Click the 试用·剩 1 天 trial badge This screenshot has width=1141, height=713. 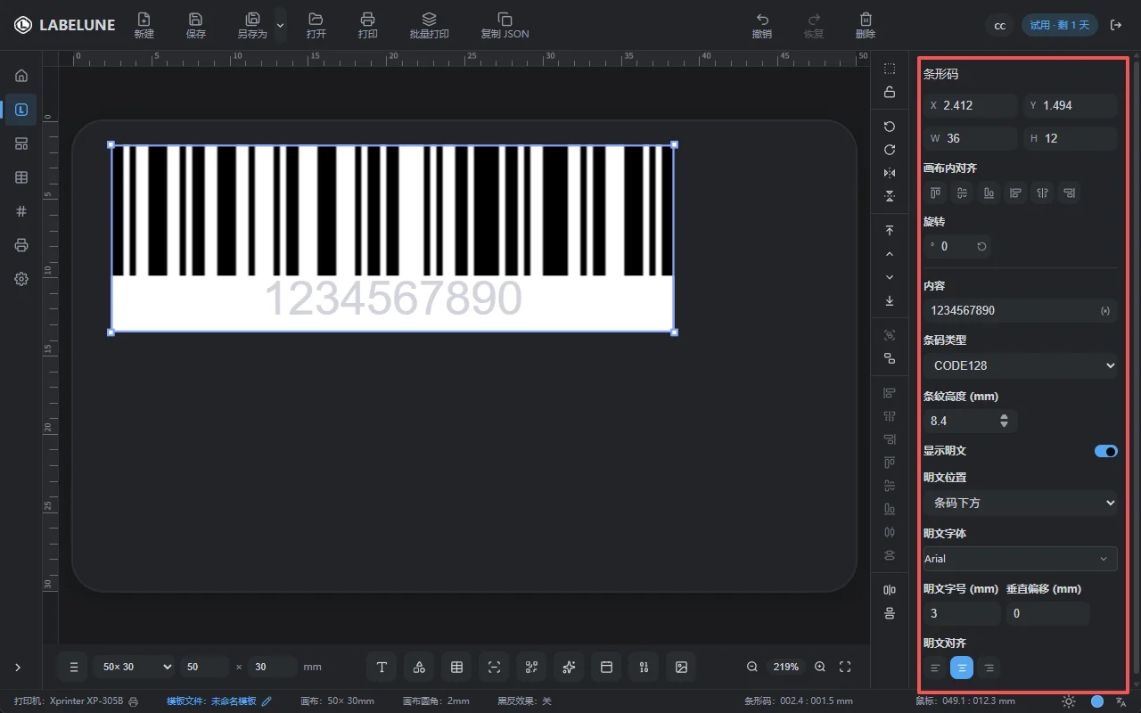point(1059,25)
